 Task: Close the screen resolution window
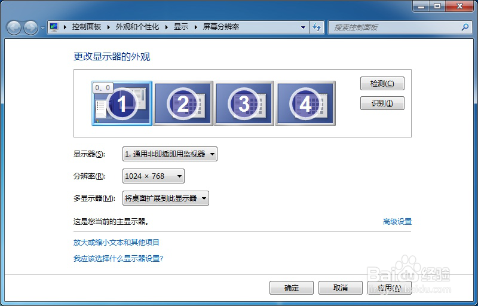pos(459,6)
